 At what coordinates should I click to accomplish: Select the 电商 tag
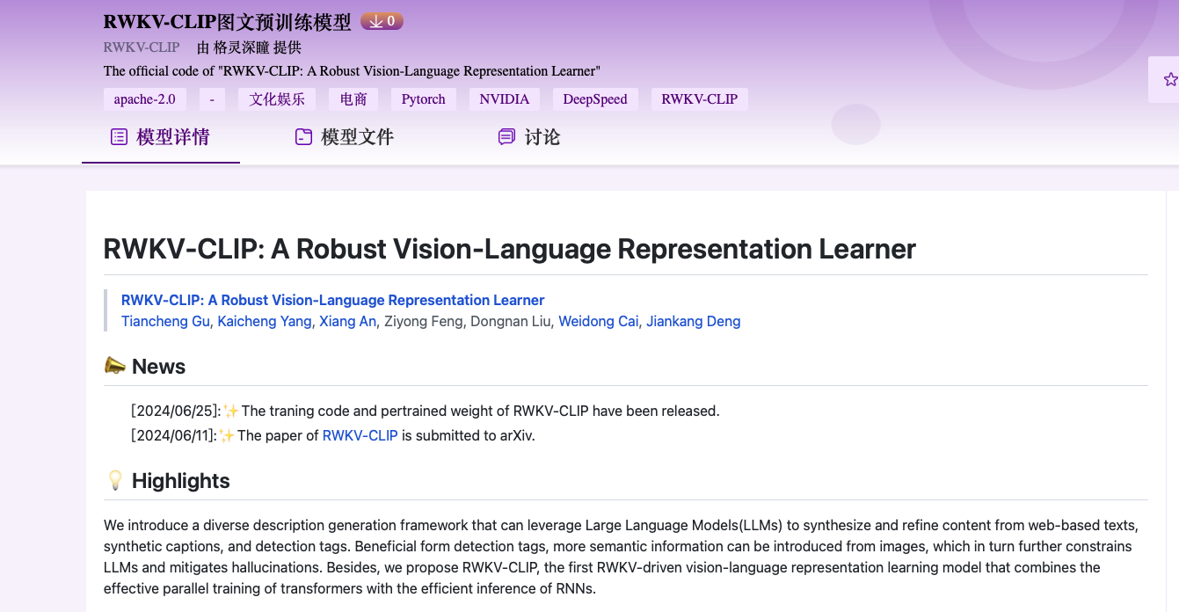(353, 99)
